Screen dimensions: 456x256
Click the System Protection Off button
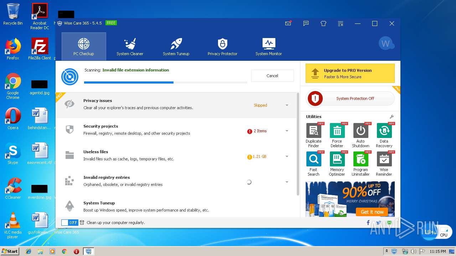(x=351, y=98)
